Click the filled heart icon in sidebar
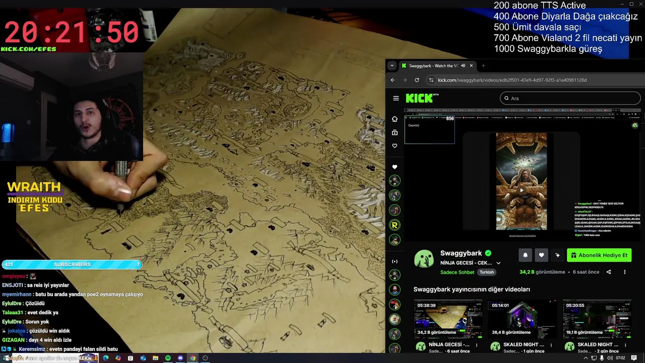The height and width of the screenshot is (363, 645). [395, 167]
